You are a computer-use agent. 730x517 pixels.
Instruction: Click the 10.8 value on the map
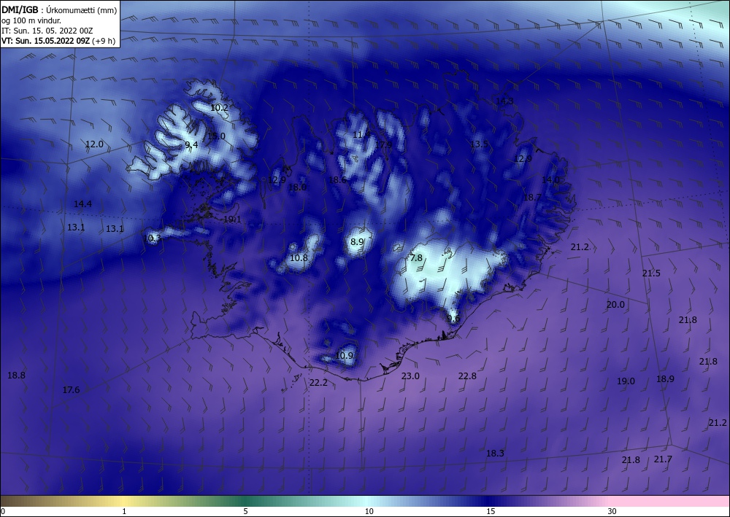pyautogui.click(x=299, y=257)
